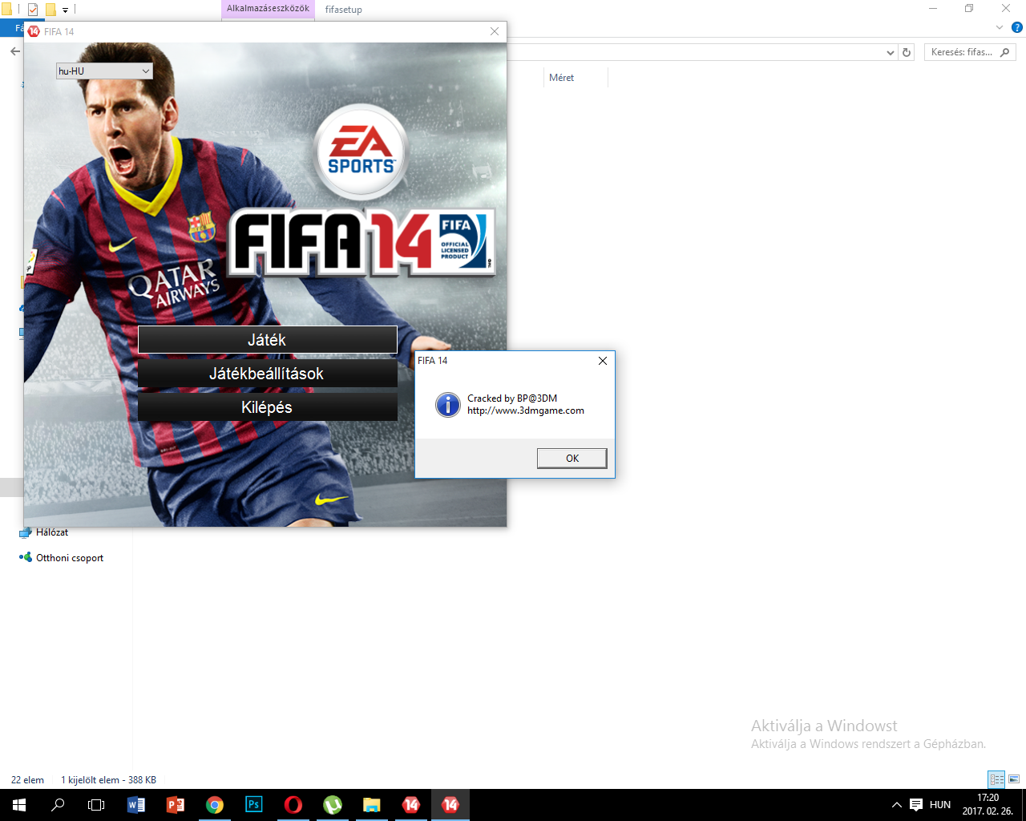The height and width of the screenshot is (821, 1026).
Task: Click the first FIFA 14 taskbar icon
Action: 411,805
